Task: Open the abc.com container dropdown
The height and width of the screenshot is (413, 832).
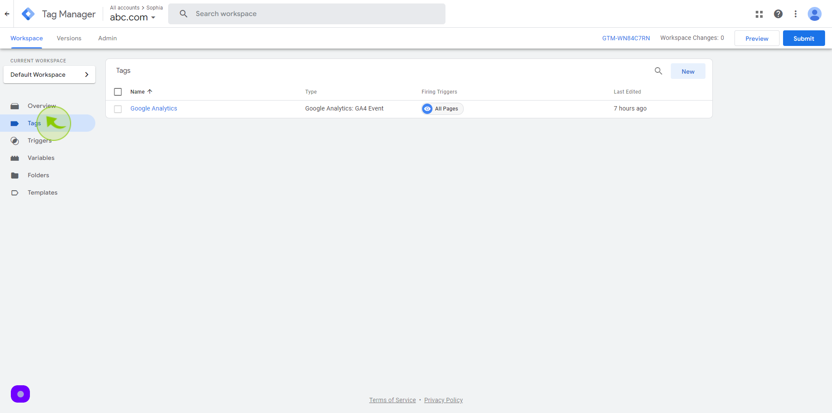Action: tap(133, 17)
